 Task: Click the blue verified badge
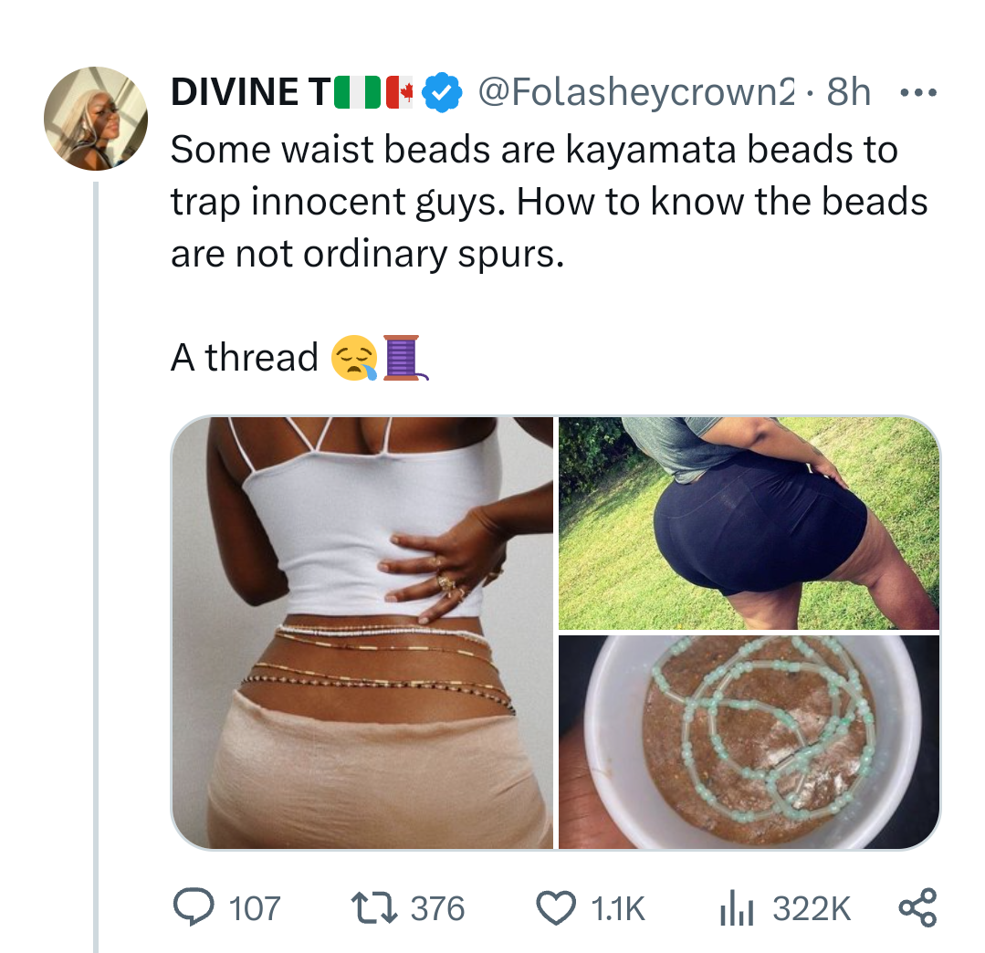pyautogui.click(x=445, y=92)
